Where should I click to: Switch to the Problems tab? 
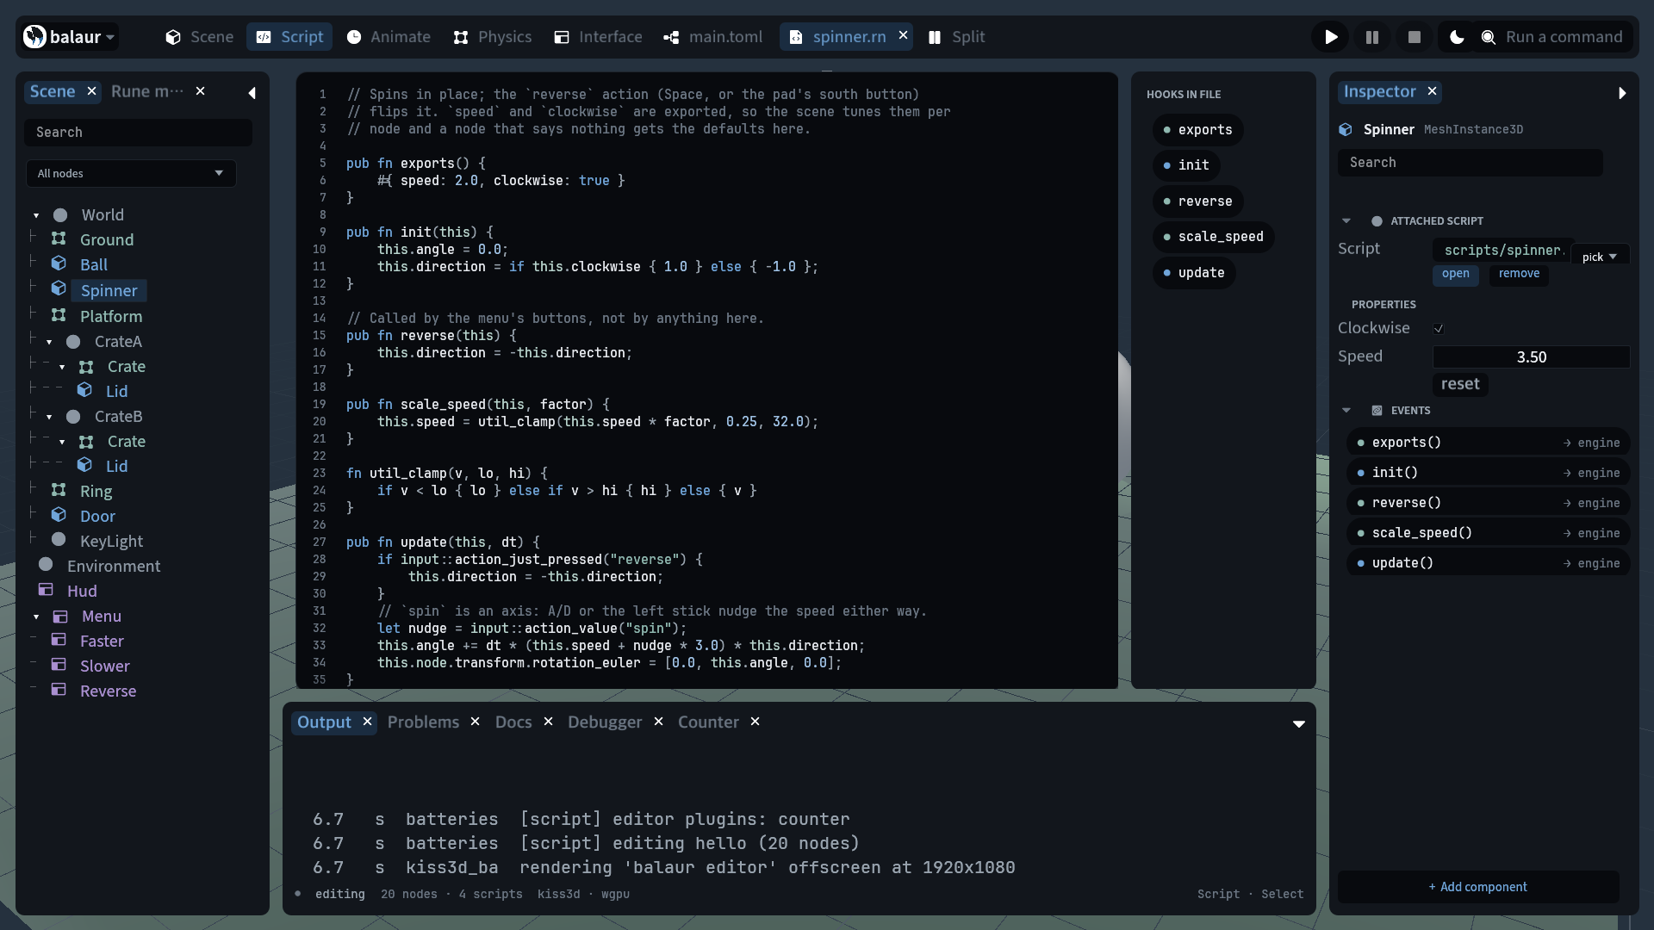[423, 722]
